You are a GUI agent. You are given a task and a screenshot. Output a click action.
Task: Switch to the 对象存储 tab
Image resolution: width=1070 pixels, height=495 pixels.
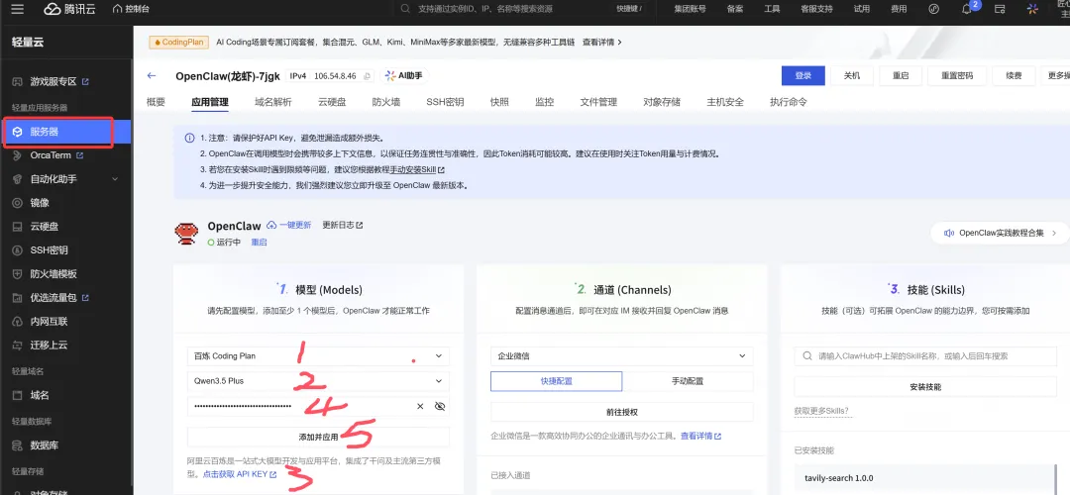[x=661, y=102]
